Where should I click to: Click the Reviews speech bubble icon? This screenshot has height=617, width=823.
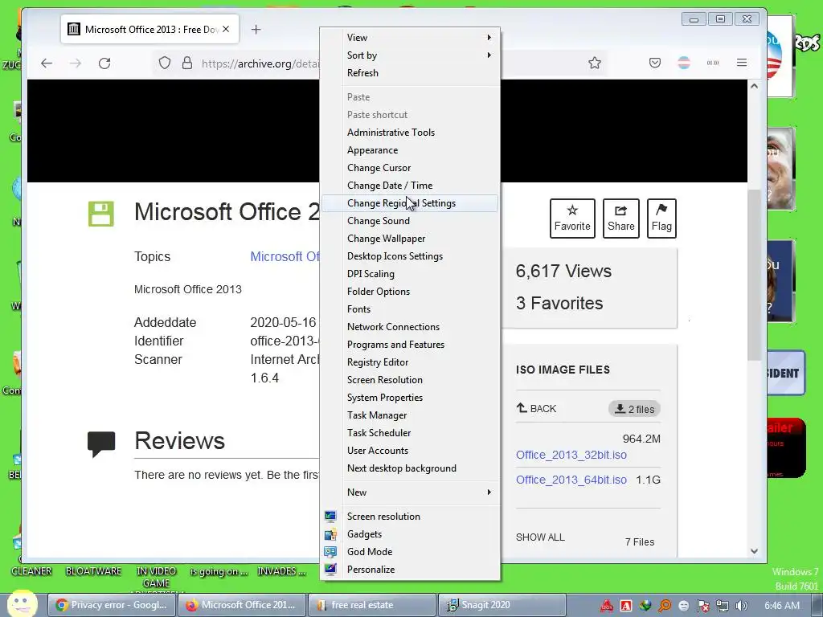(x=101, y=443)
